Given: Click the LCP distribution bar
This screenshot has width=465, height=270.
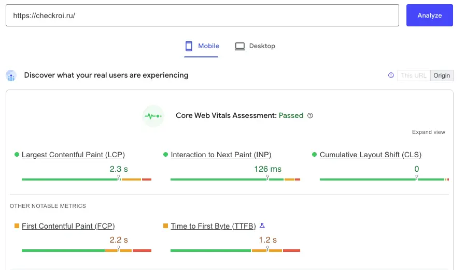Looking at the screenshot, I should [87, 179].
